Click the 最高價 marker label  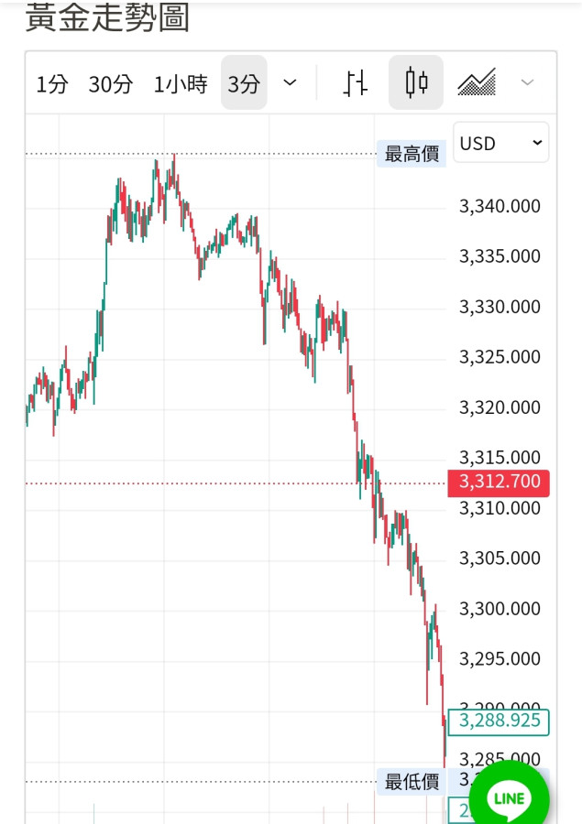412,154
